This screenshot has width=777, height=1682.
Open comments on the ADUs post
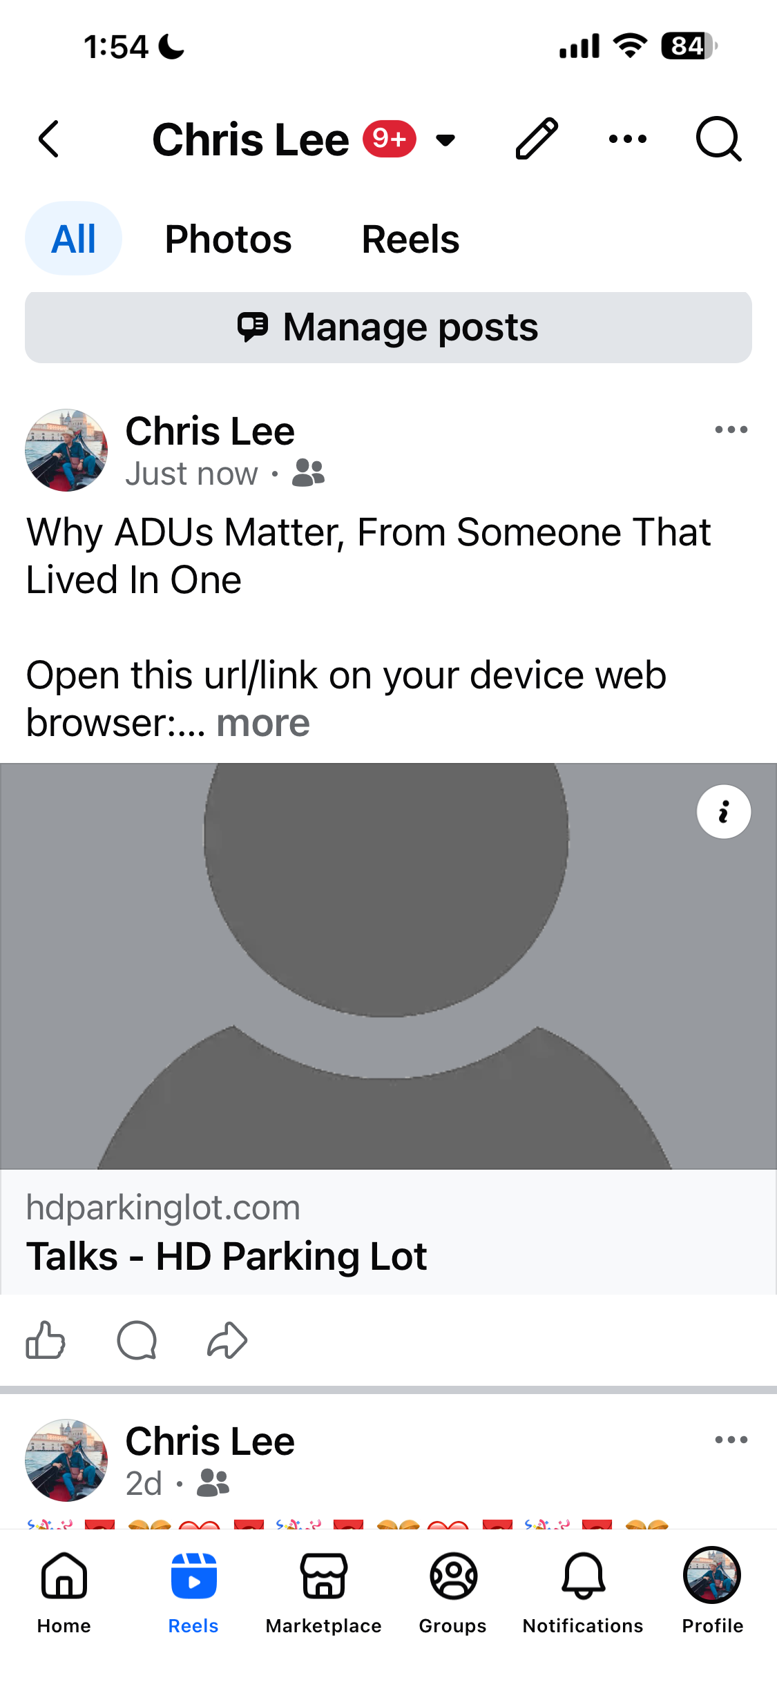click(137, 1340)
